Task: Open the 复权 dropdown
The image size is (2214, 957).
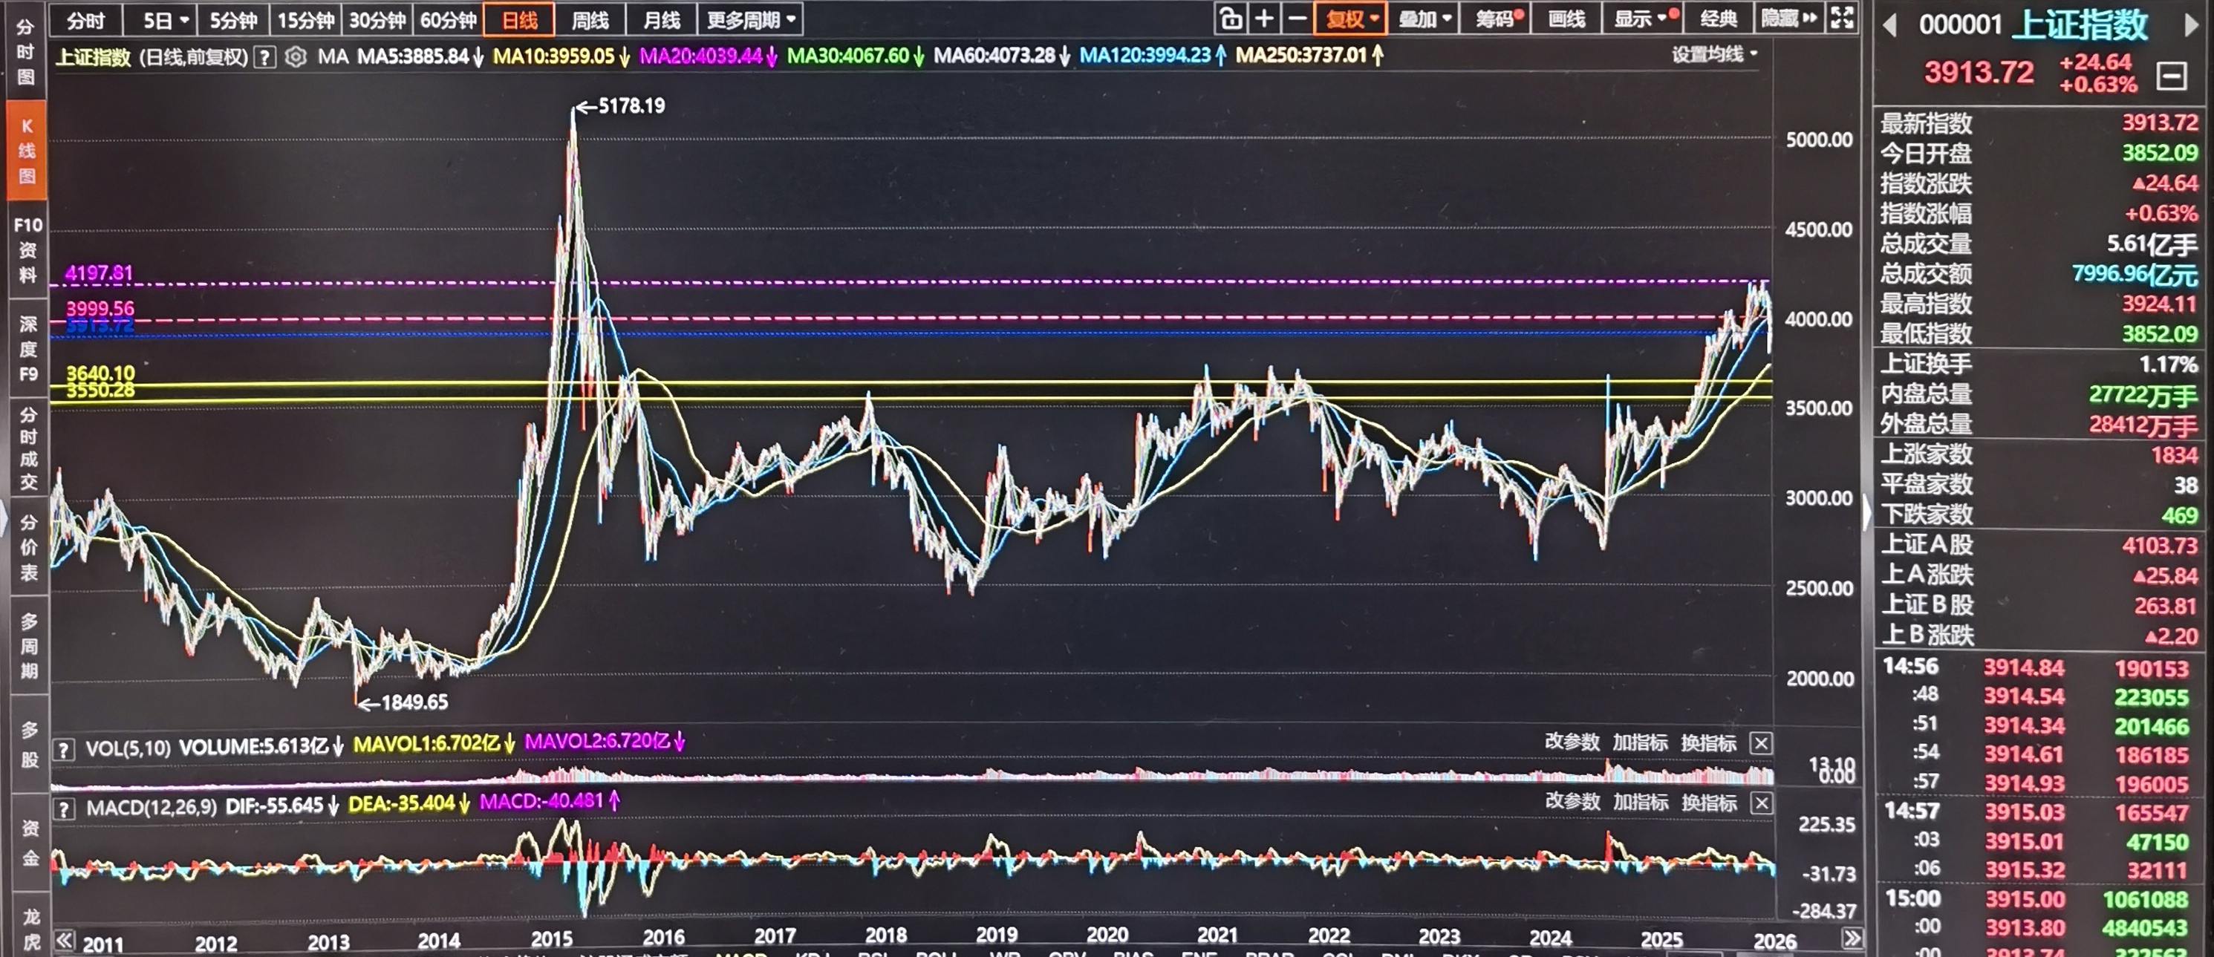Action: tap(1352, 18)
